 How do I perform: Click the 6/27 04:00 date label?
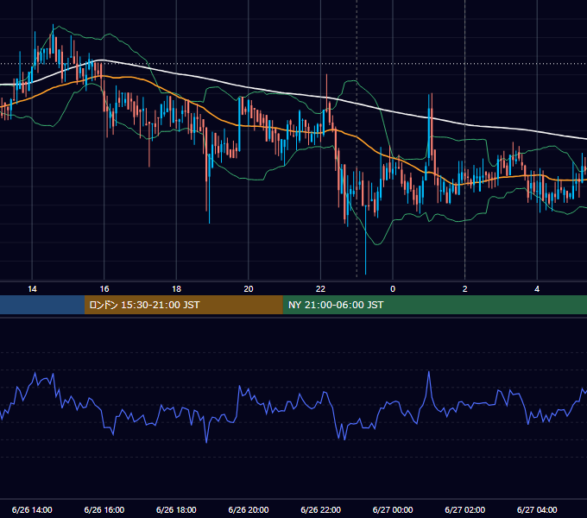click(x=537, y=509)
